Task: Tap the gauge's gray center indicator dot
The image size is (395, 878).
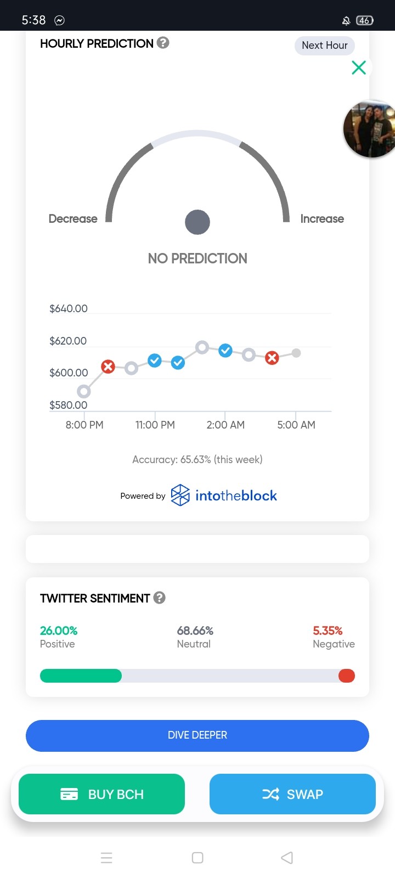Action: pyautogui.click(x=198, y=222)
